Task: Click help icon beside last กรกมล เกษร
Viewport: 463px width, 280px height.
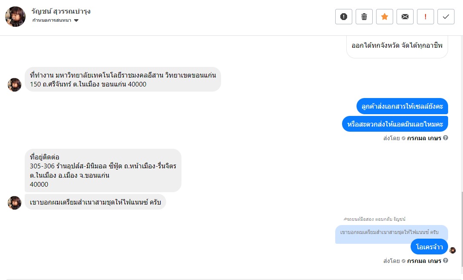Action: [x=446, y=261]
